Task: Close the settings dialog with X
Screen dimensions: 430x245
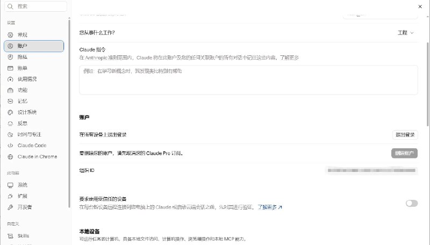Action: (420, 6)
